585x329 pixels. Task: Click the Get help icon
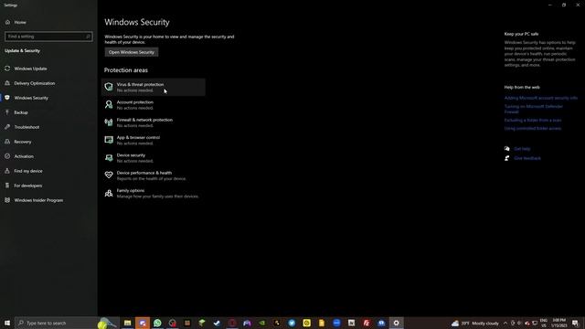tap(507, 148)
